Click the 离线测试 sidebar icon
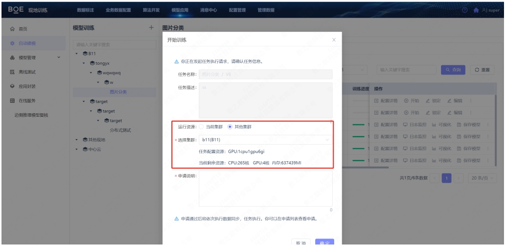The width and height of the screenshot is (506, 246). 12,72
